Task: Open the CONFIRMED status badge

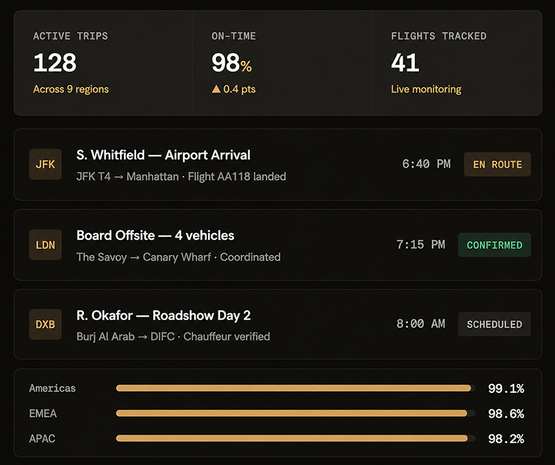Action: click(495, 245)
